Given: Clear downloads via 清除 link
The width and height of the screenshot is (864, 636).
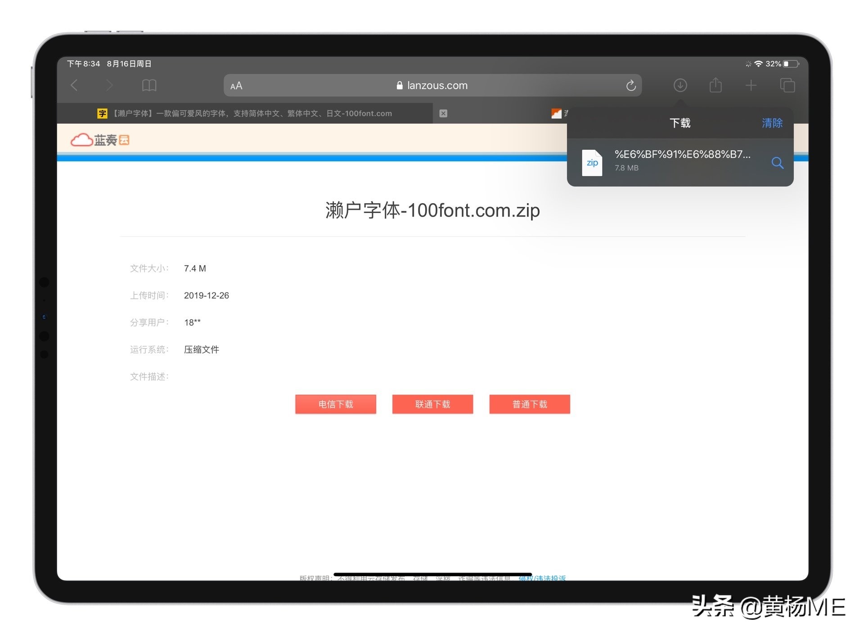Looking at the screenshot, I should point(772,123).
